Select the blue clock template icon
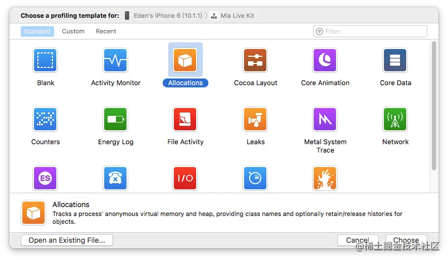Viewport: 448px width, 260px height. (255, 178)
